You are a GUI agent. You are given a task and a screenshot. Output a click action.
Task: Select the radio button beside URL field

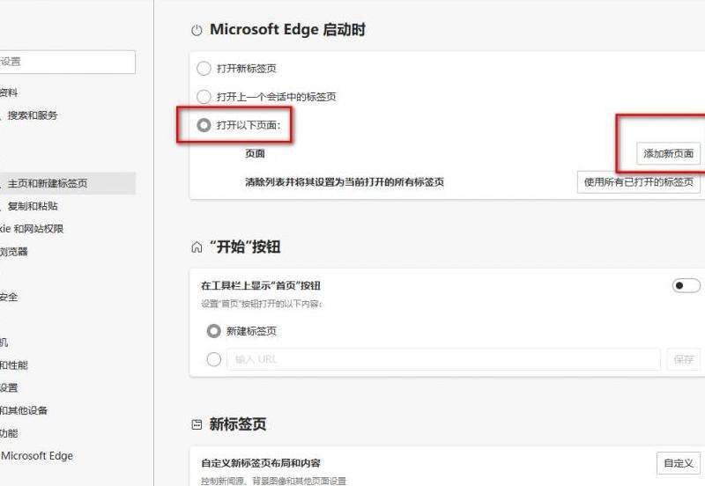[x=213, y=359]
